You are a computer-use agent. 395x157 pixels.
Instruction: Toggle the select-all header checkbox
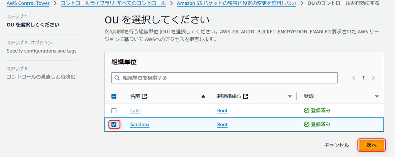(x=114, y=96)
